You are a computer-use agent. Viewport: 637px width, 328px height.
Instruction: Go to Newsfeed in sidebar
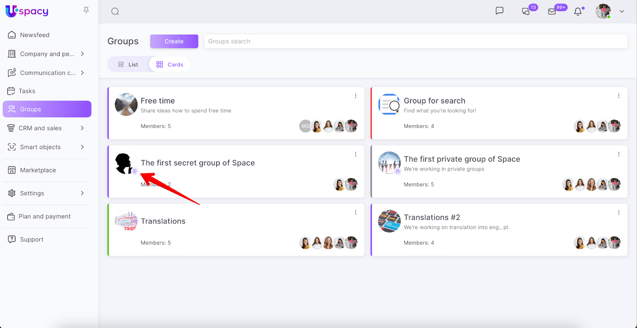coord(35,35)
